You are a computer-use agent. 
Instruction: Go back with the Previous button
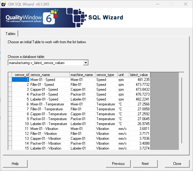point(118,164)
